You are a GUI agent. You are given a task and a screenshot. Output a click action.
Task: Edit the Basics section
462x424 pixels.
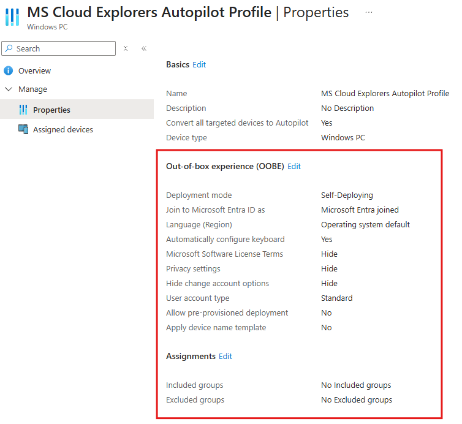coord(199,64)
